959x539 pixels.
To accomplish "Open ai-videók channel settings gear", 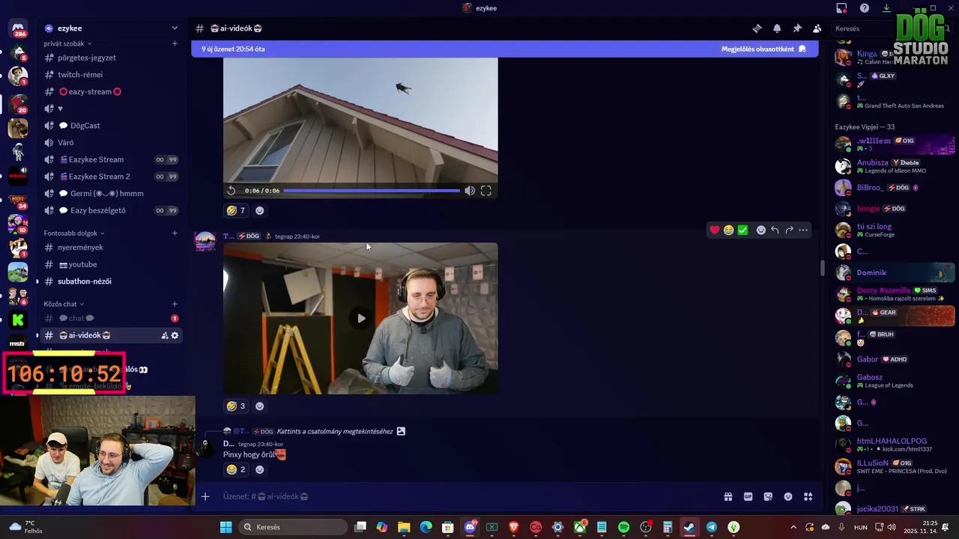I will (175, 335).
